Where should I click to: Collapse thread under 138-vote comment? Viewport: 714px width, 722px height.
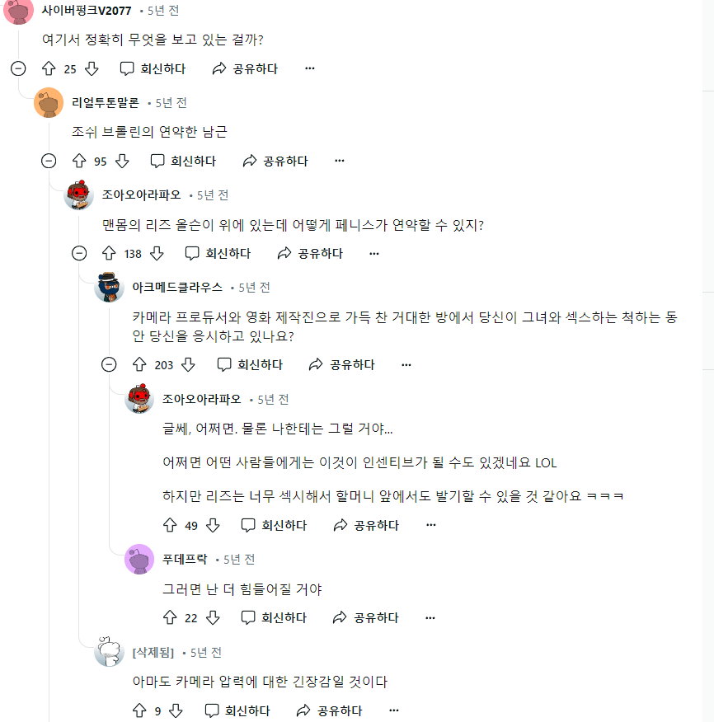pyautogui.click(x=79, y=254)
